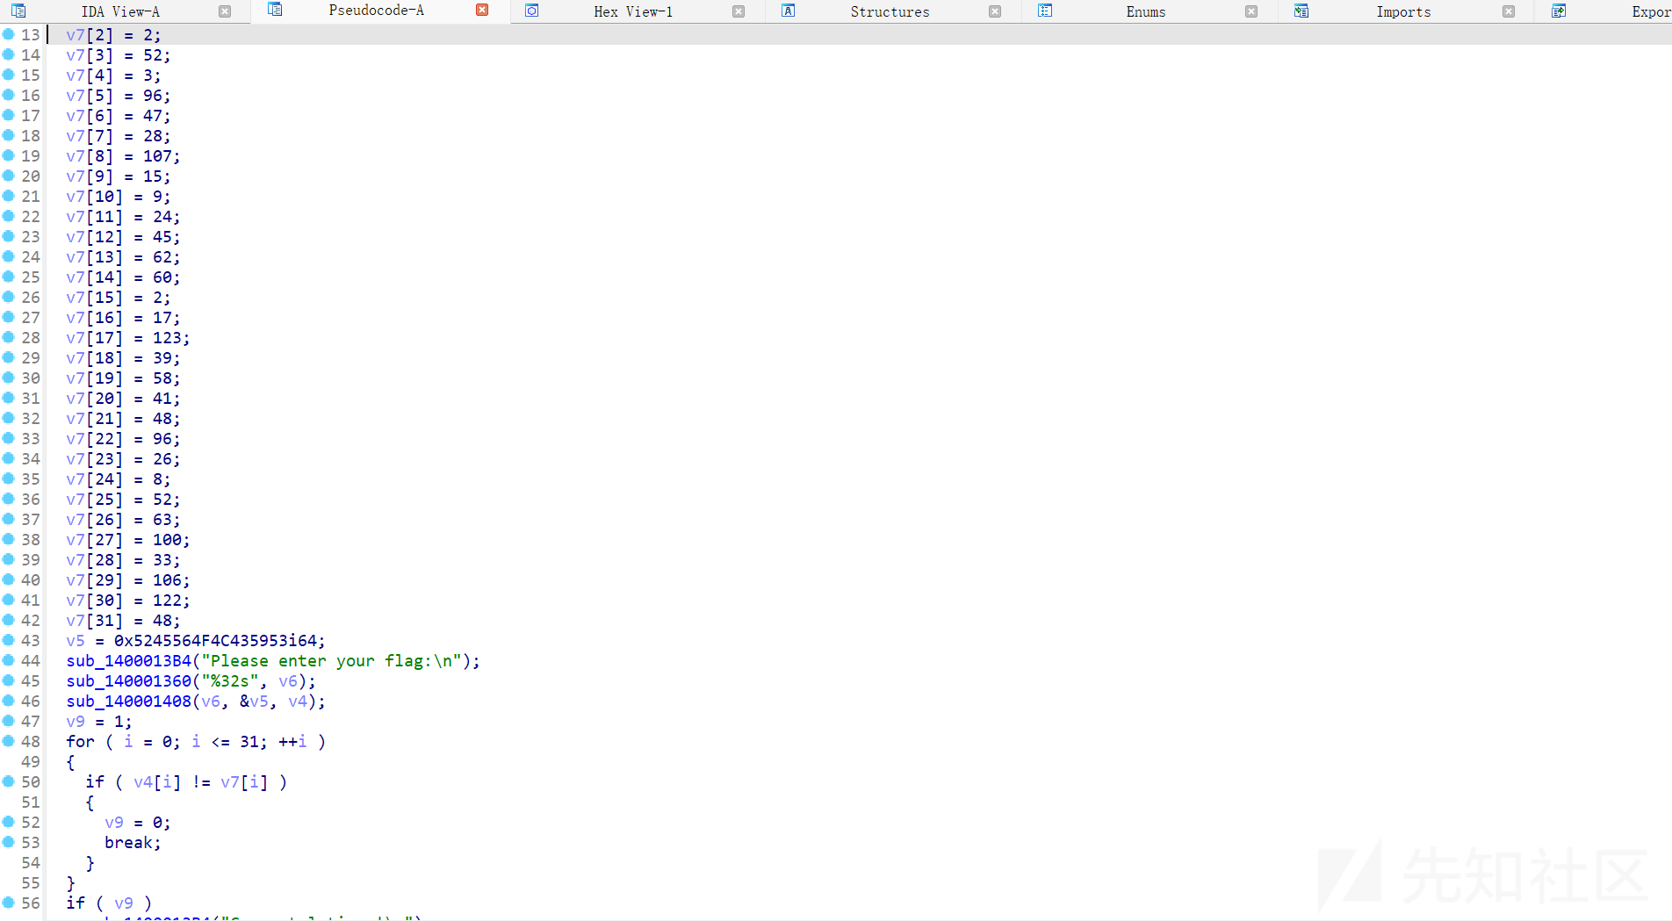
Task: Switch to the Structures tab
Action: tap(890, 11)
